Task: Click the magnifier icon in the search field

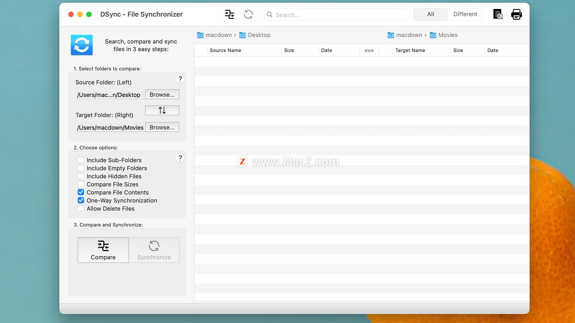Action: click(x=270, y=15)
